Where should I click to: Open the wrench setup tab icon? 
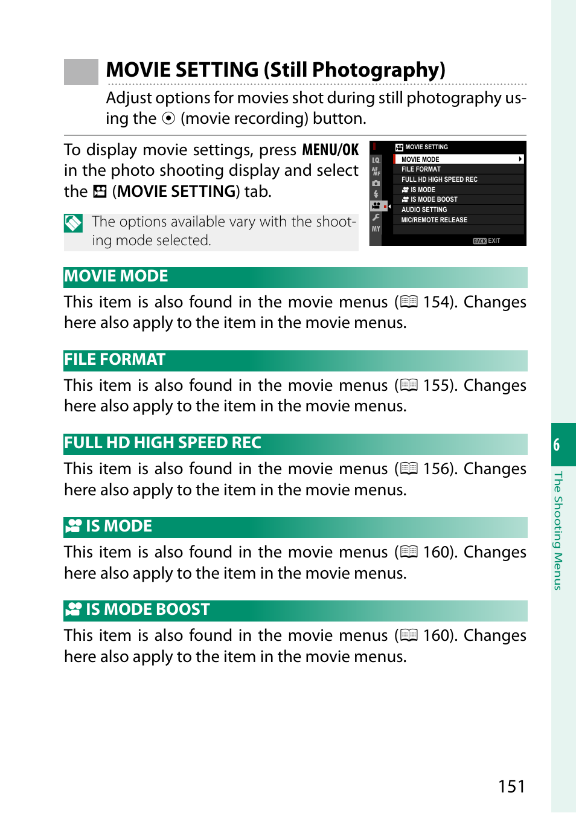[x=376, y=217]
